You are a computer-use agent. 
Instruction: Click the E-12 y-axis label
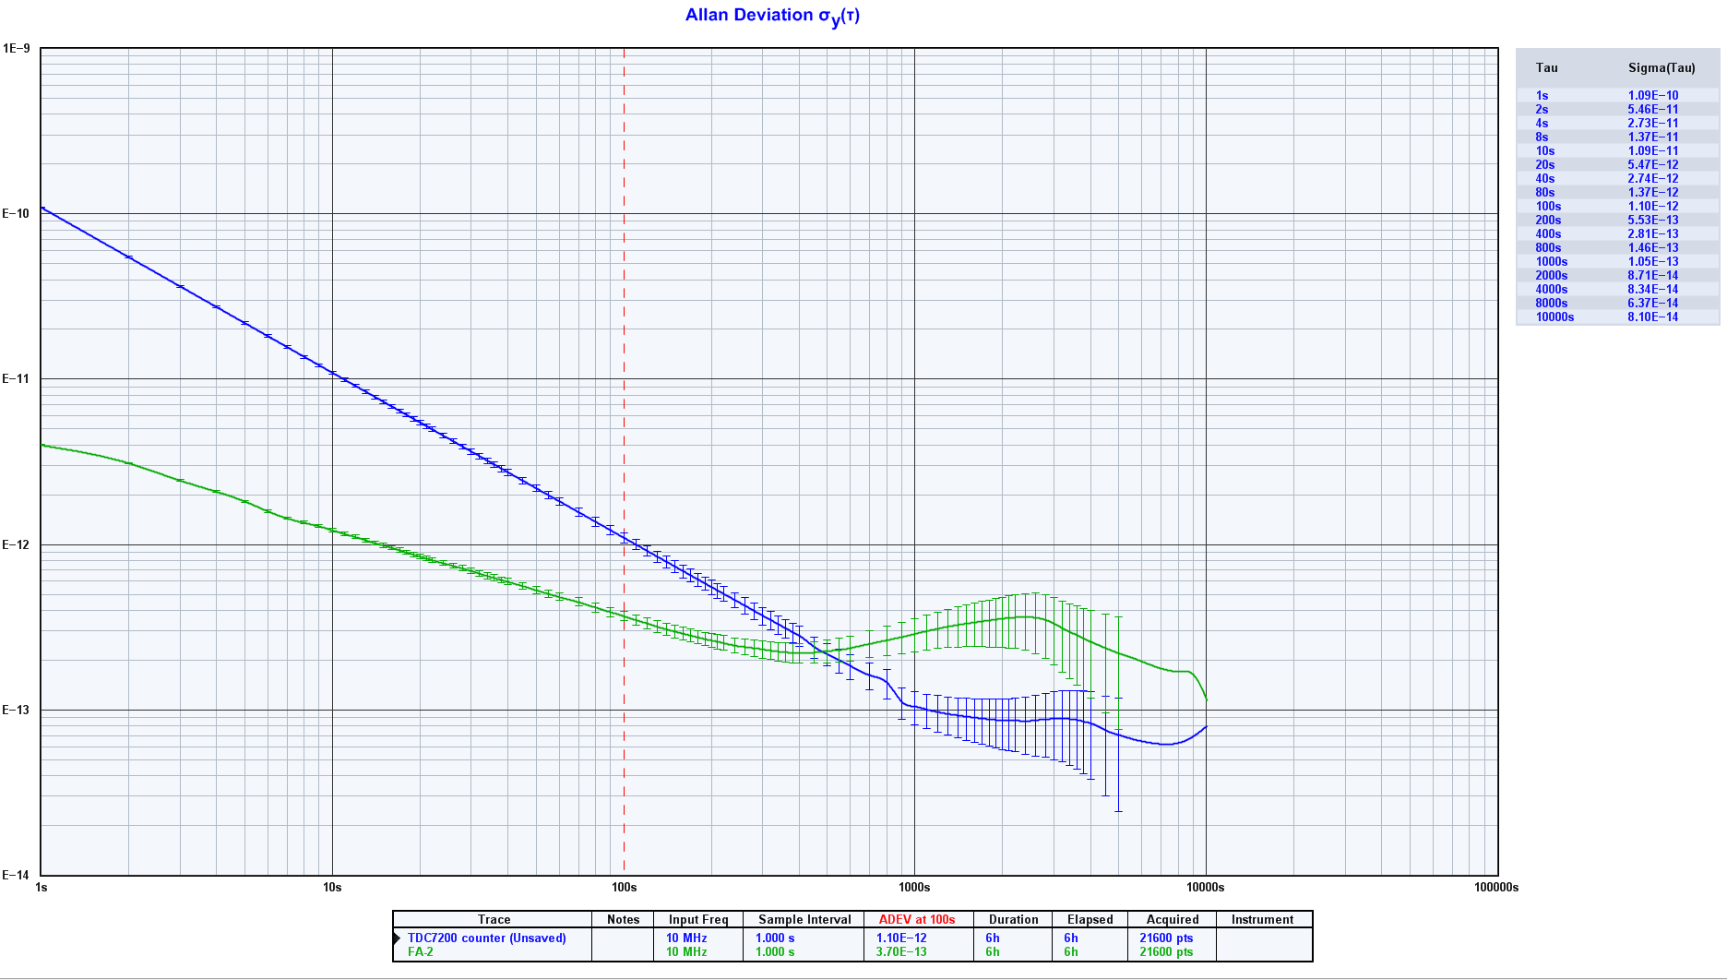pos(17,544)
